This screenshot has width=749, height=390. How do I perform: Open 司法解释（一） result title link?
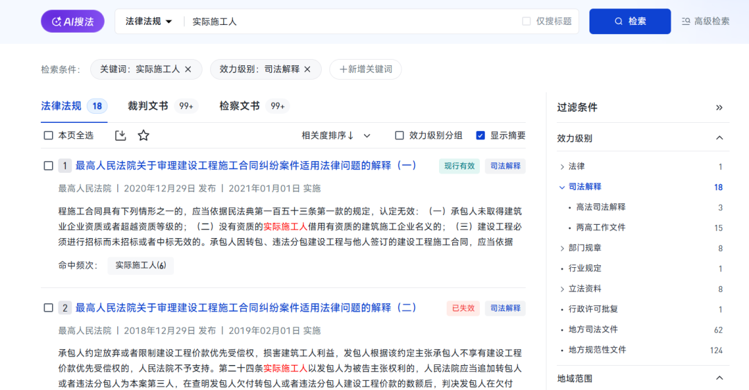click(246, 166)
